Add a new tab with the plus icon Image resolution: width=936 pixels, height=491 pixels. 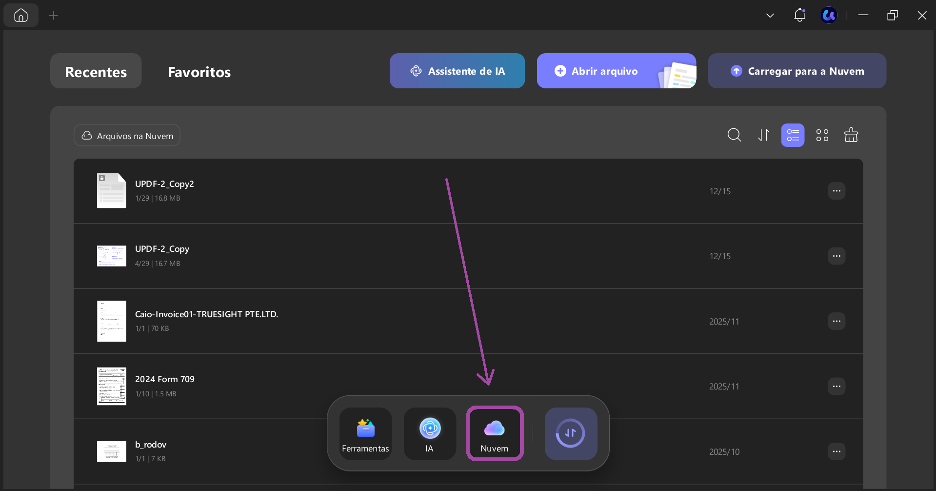click(54, 16)
